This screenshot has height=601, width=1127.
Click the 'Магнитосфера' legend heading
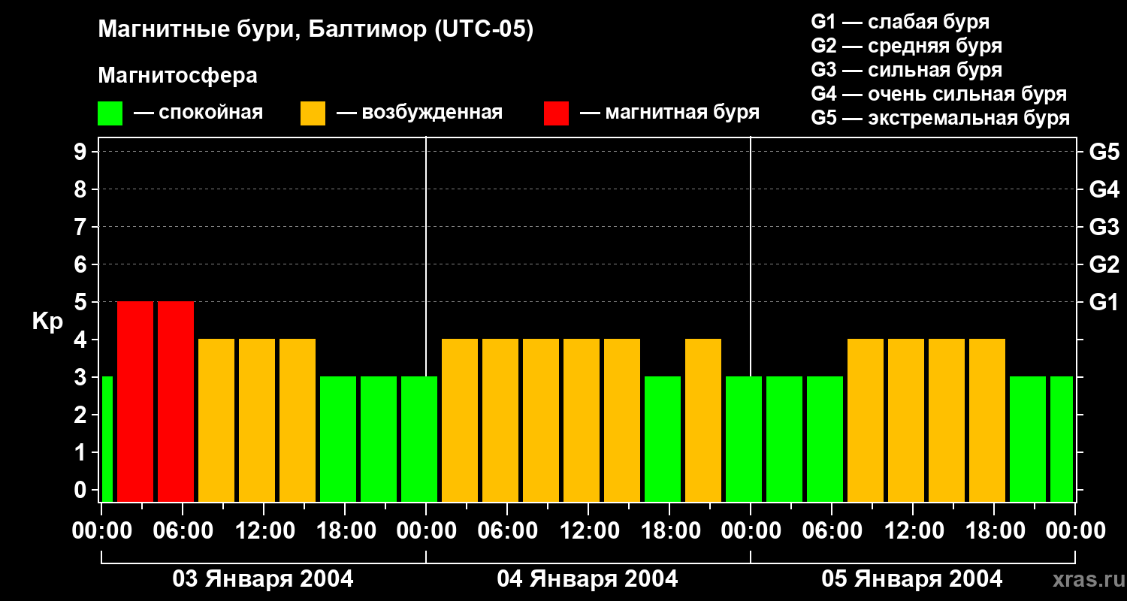[177, 76]
